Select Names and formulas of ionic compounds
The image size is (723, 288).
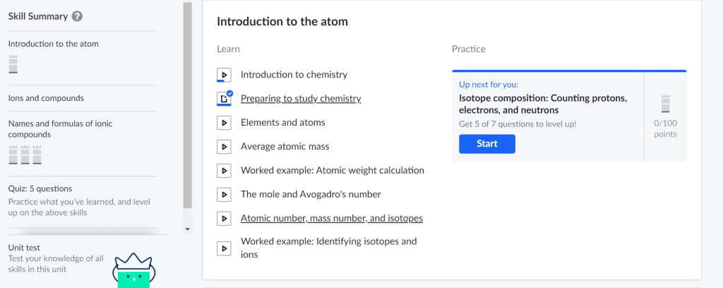[x=54, y=129]
